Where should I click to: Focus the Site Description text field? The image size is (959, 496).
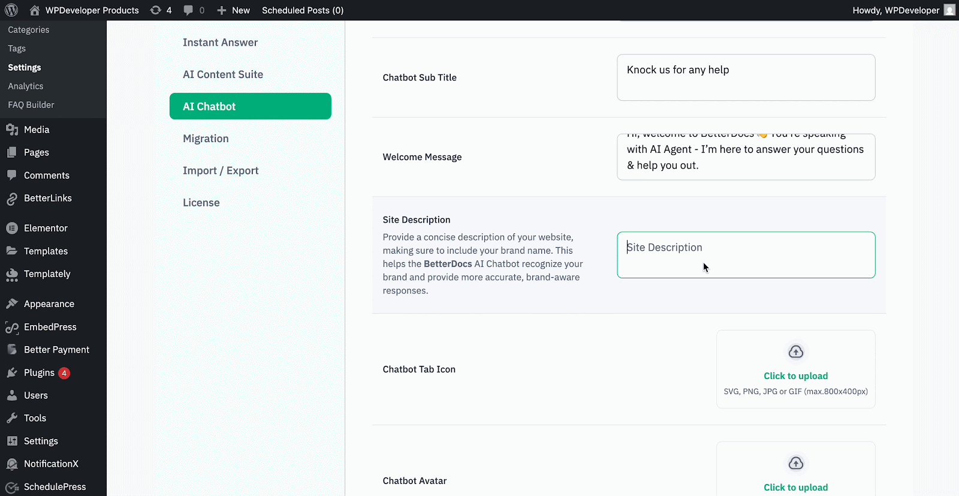pyautogui.click(x=746, y=255)
